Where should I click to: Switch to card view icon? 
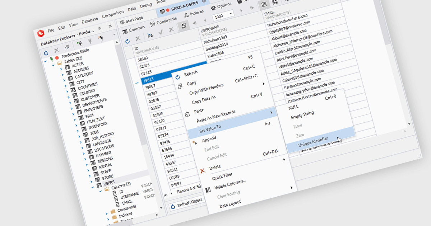tap(275, 2)
